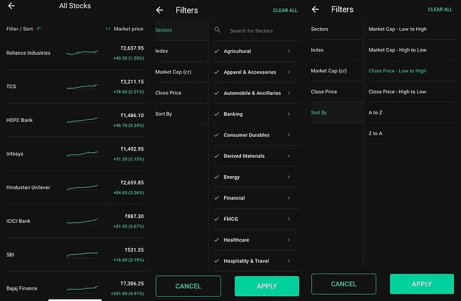Screen dimensions: 461x301
Task: Open the Filter / Sort icon
Action: [x=39, y=29]
